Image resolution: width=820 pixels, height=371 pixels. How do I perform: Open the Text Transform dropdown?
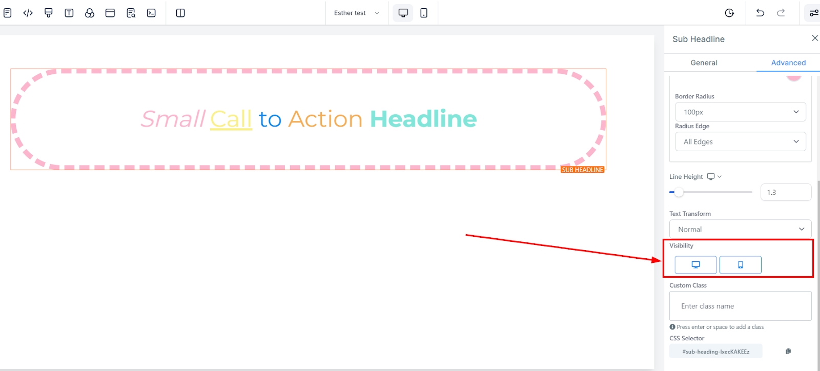pyautogui.click(x=740, y=229)
